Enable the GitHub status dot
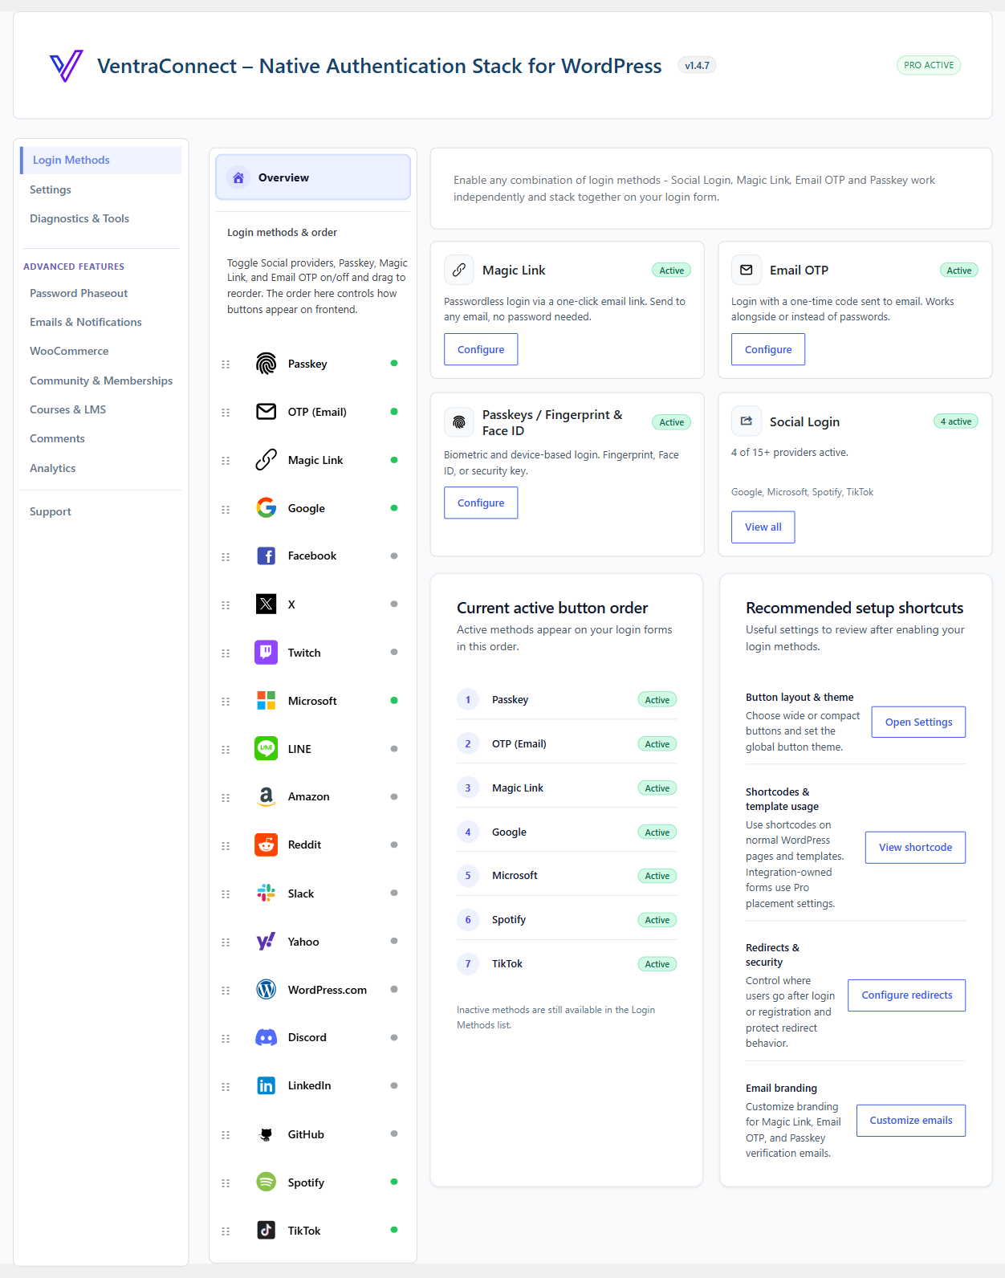The width and height of the screenshot is (1005, 1278). tap(394, 1134)
